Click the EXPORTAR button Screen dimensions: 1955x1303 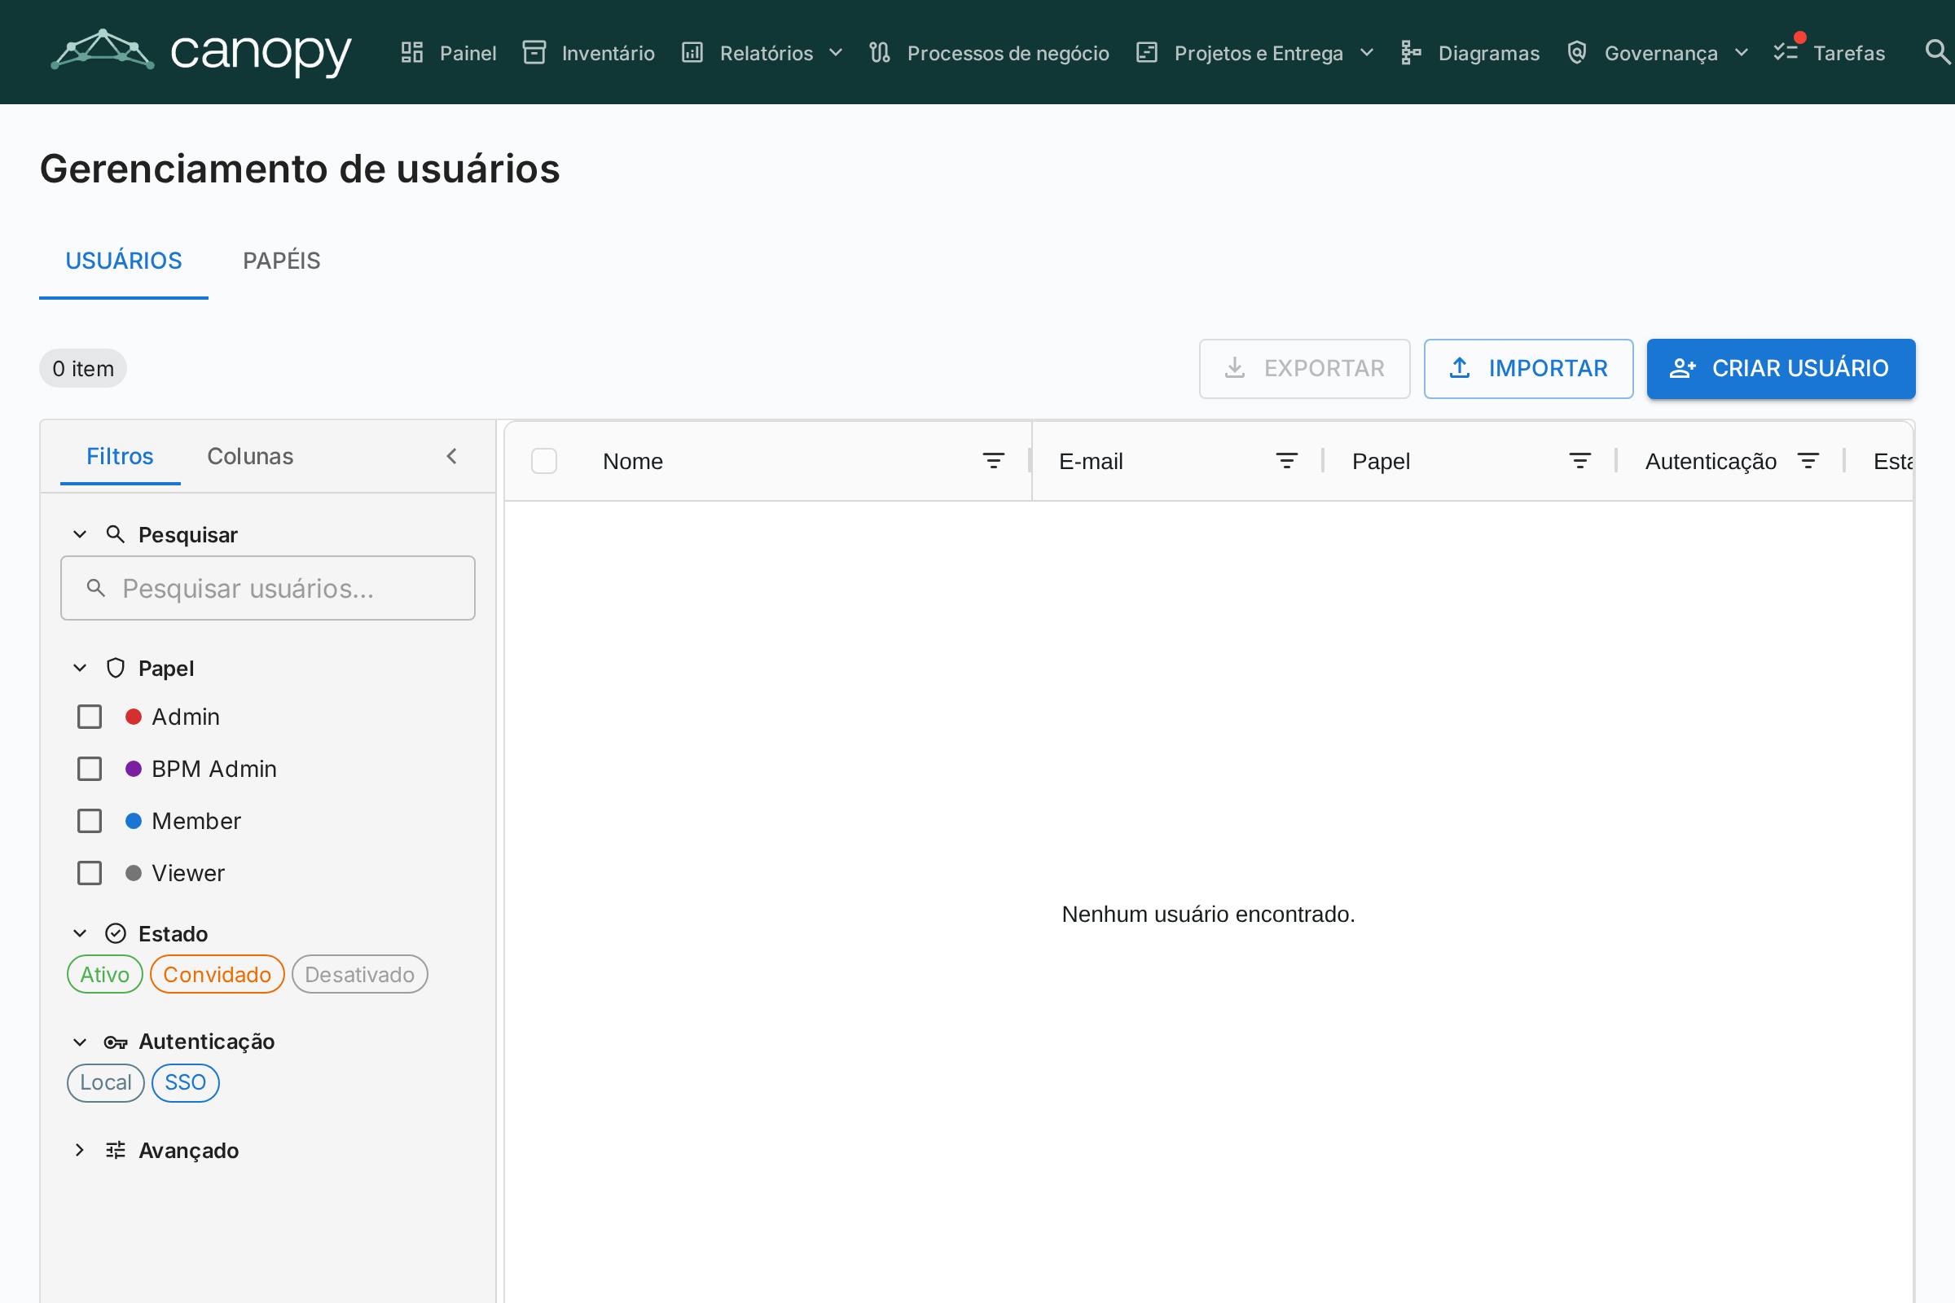click(x=1304, y=368)
